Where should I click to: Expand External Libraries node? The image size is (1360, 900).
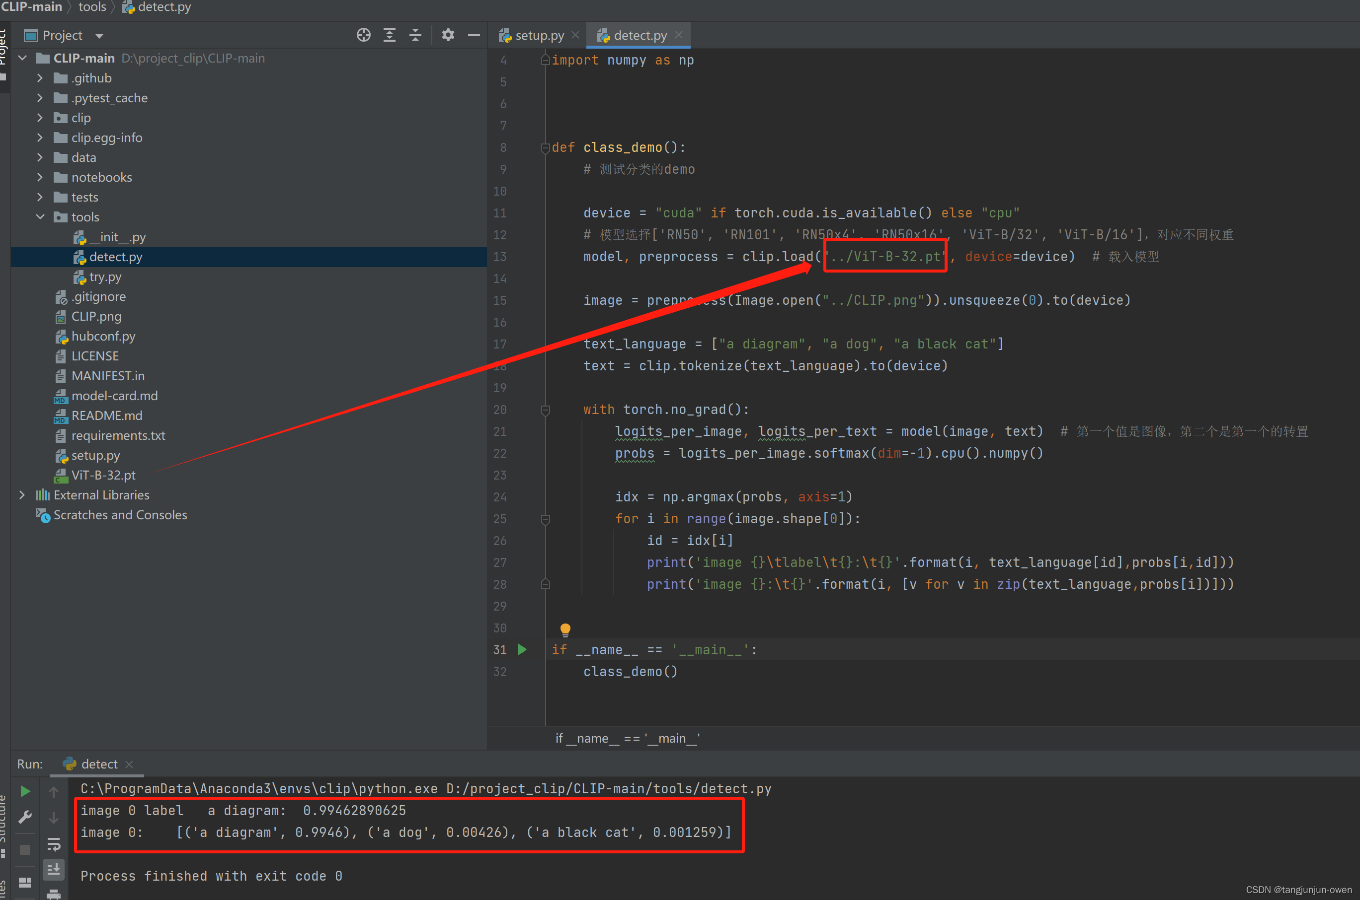tap(22, 495)
